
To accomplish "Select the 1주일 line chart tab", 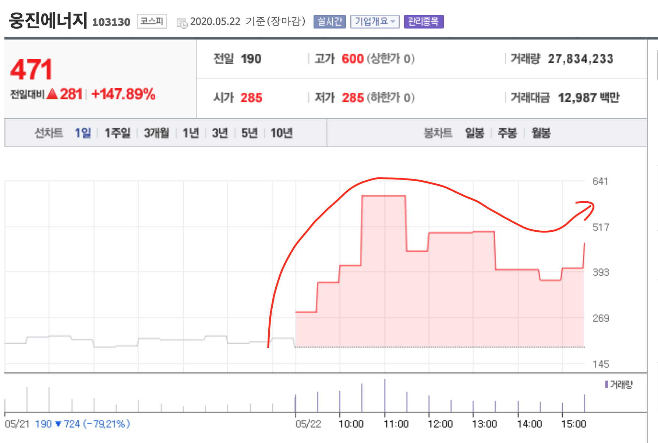I will coord(117,133).
